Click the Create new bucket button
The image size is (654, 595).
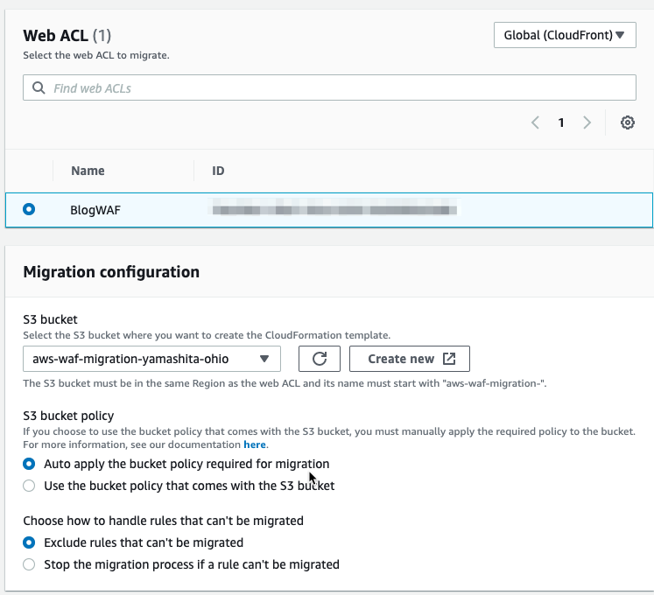tap(410, 359)
